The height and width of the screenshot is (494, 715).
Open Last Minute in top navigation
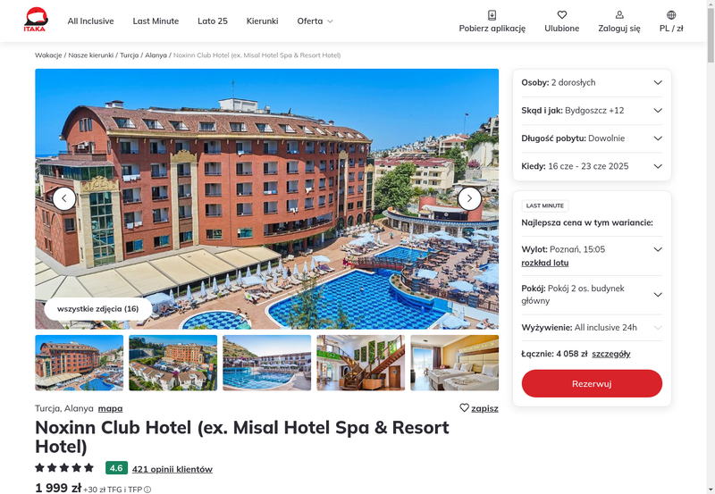pyautogui.click(x=156, y=21)
